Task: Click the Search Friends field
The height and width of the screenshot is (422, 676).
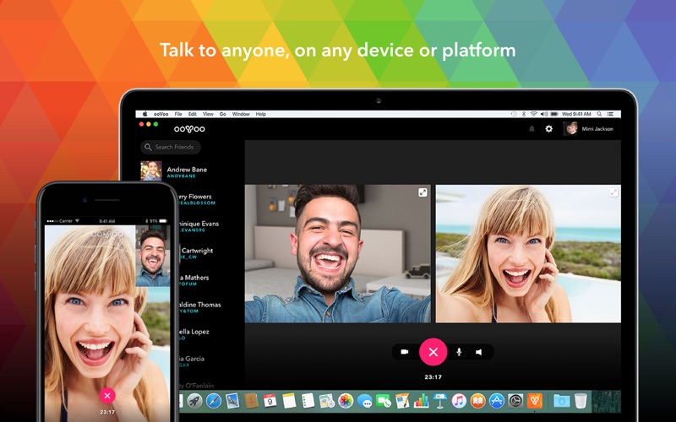Action: pos(171,147)
